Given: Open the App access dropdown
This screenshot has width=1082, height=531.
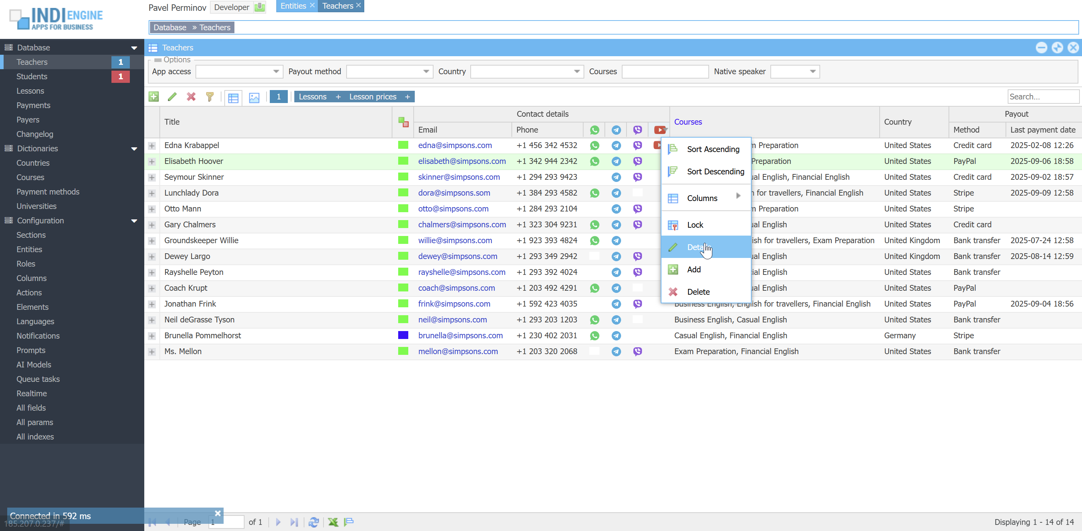Looking at the screenshot, I should pyautogui.click(x=276, y=72).
